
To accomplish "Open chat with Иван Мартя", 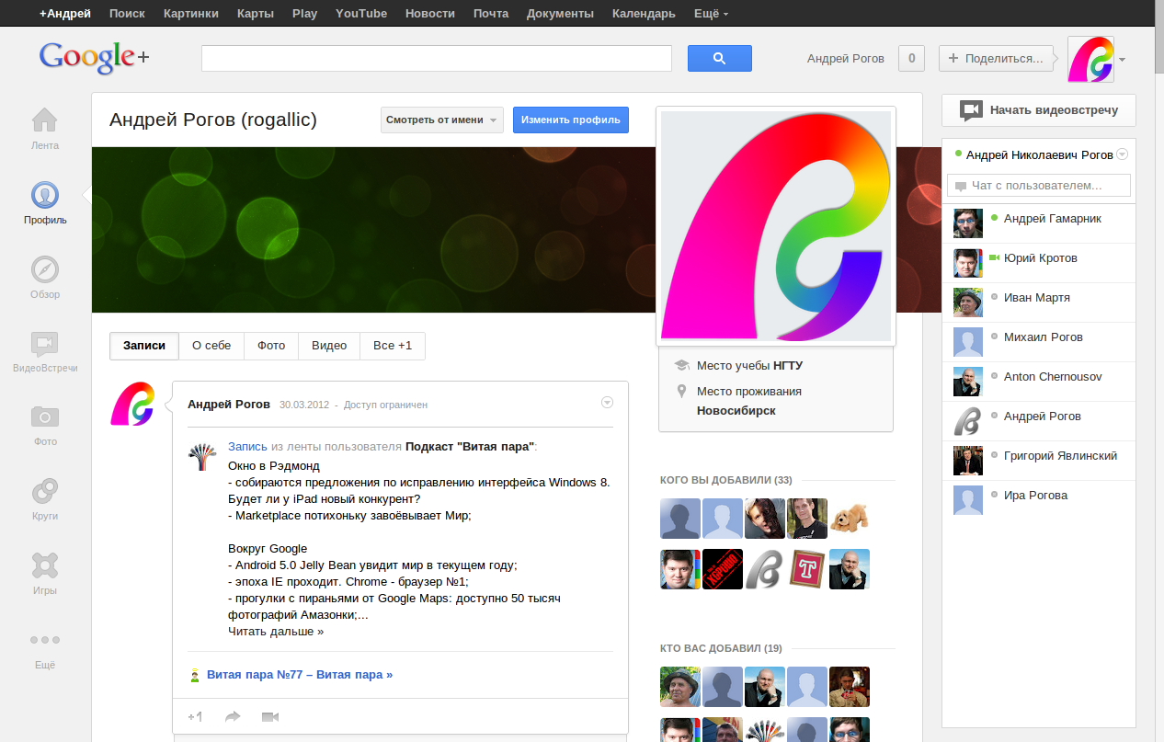I will point(1039,303).
